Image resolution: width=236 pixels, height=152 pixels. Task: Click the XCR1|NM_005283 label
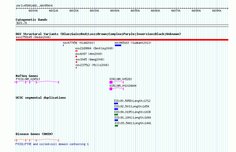point(120,79)
